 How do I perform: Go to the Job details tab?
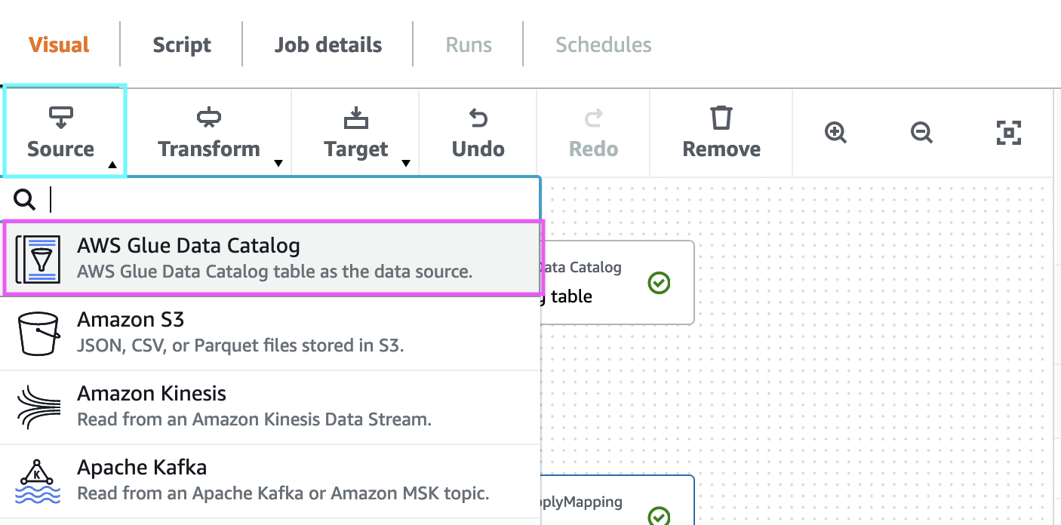pyautogui.click(x=328, y=45)
